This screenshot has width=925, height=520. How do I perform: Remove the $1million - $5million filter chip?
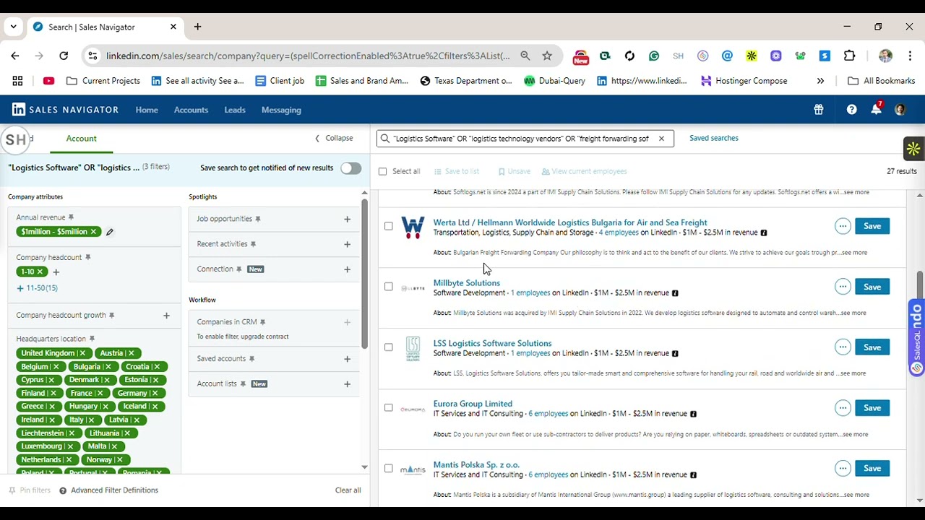[x=93, y=232]
